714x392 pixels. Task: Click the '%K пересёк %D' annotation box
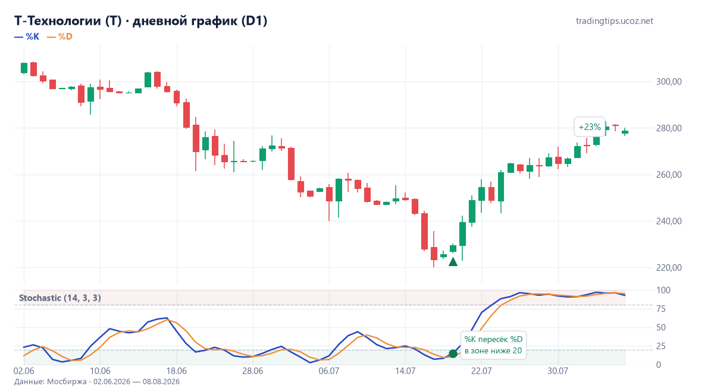tap(493, 345)
